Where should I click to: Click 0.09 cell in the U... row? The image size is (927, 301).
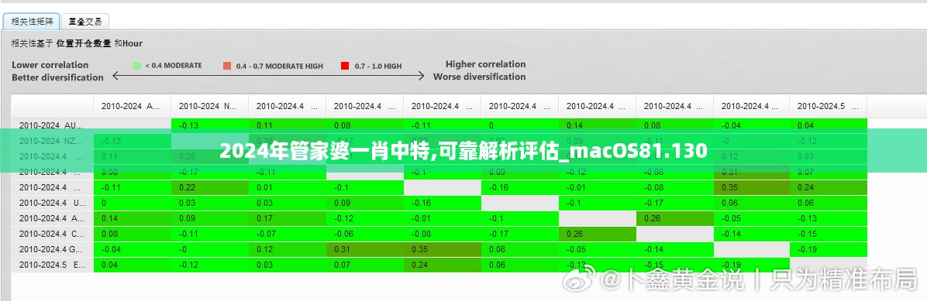coord(365,203)
